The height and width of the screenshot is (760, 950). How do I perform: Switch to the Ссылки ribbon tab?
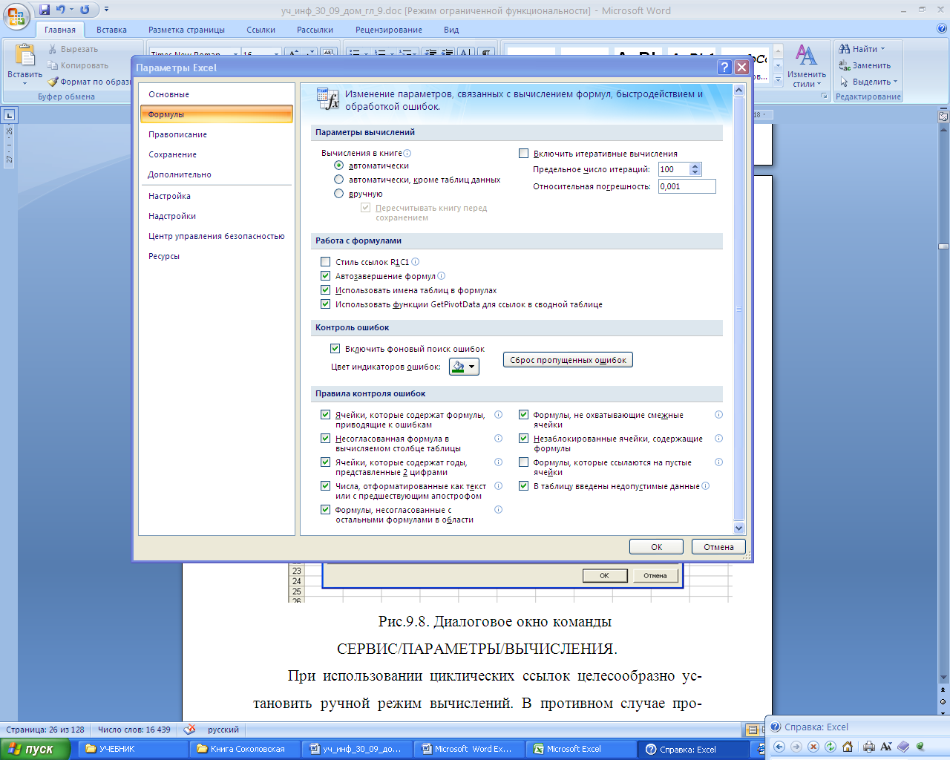(261, 30)
